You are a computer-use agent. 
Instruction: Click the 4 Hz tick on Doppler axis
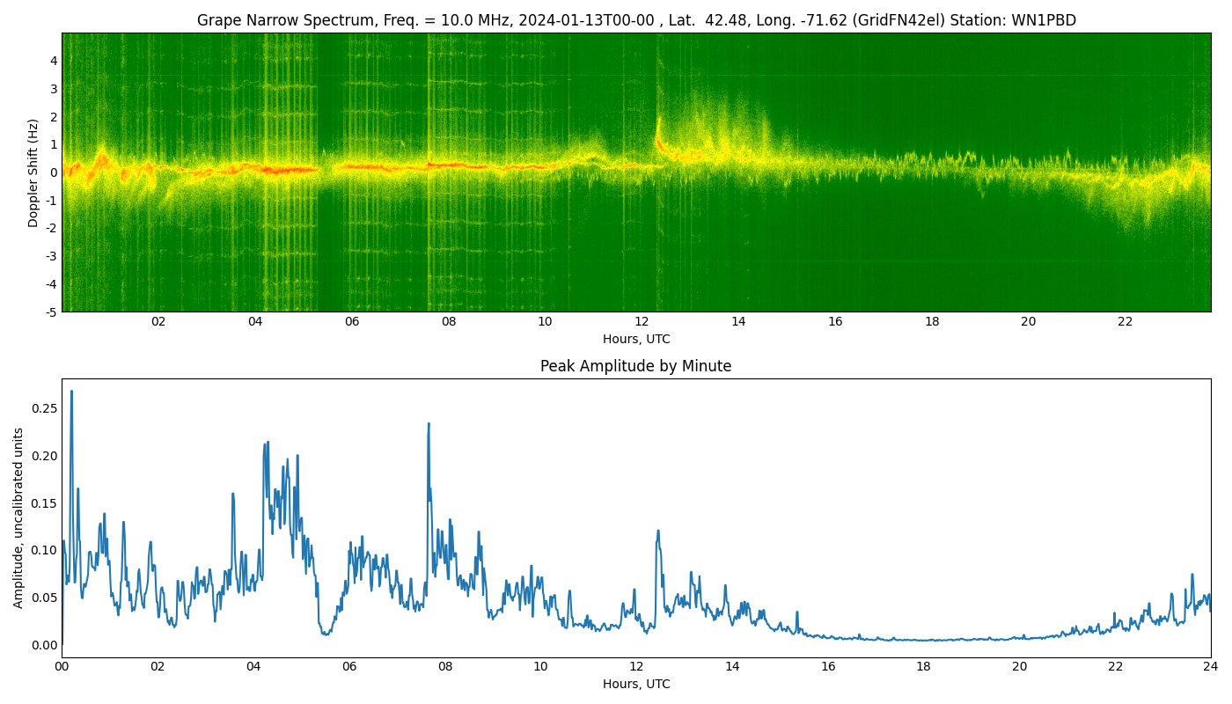pos(54,61)
